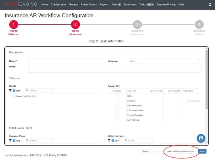
Task: Check the Demo Clinic 2017 R2 checkbox
Action: point(14,96)
